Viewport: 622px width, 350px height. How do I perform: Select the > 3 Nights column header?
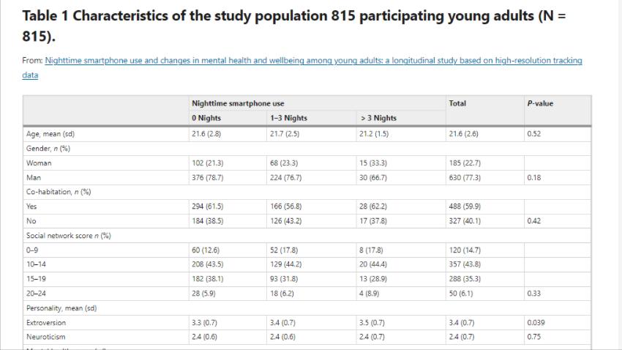pos(379,118)
